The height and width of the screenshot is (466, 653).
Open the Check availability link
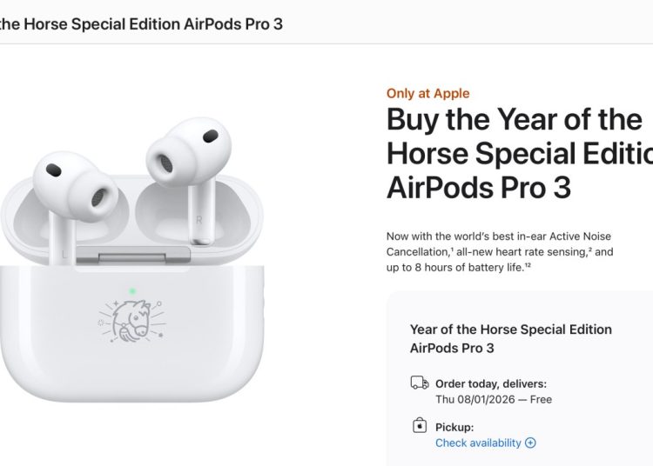[478, 443]
